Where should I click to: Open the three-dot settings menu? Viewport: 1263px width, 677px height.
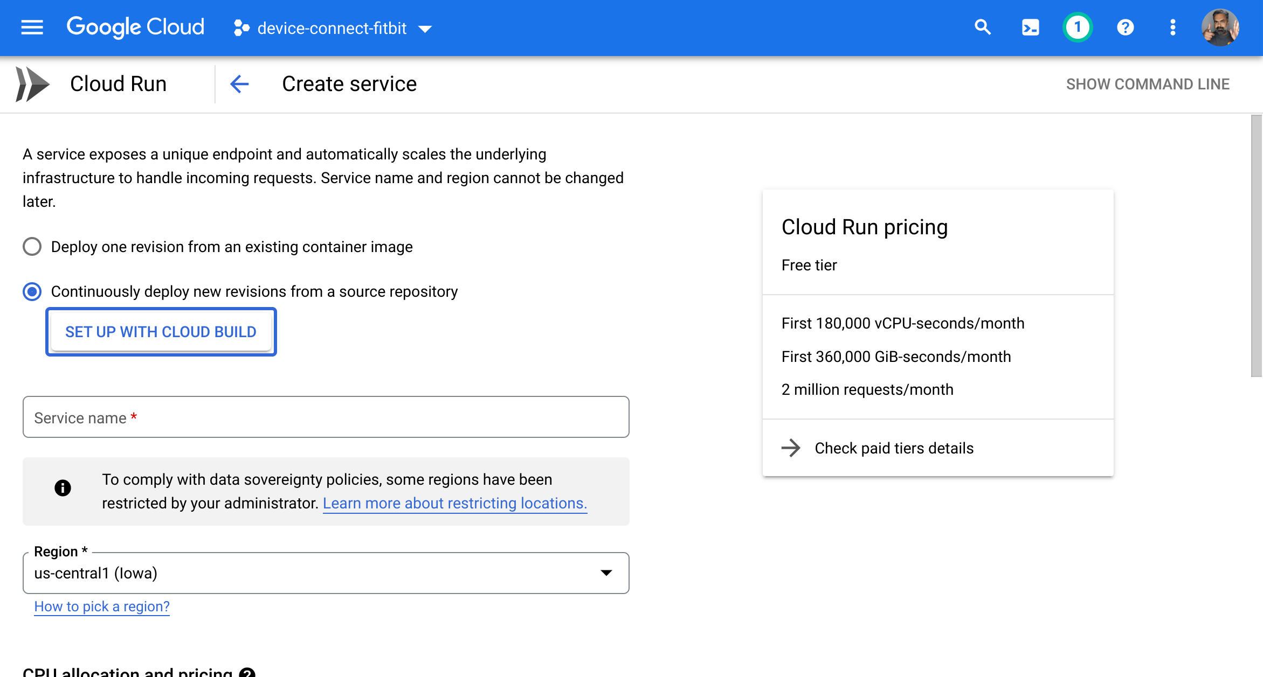[1172, 27]
